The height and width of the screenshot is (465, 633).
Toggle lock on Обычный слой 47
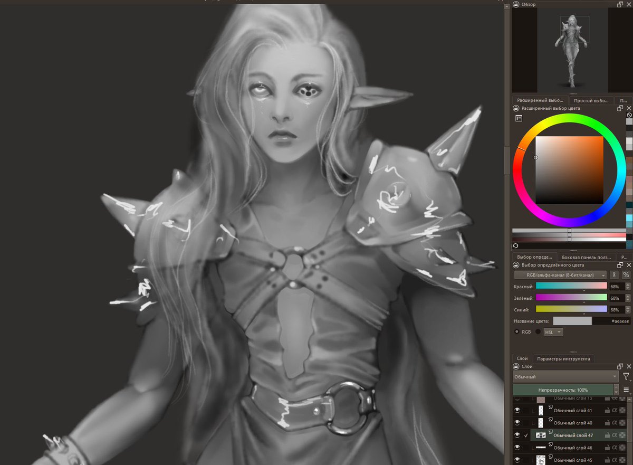(607, 435)
